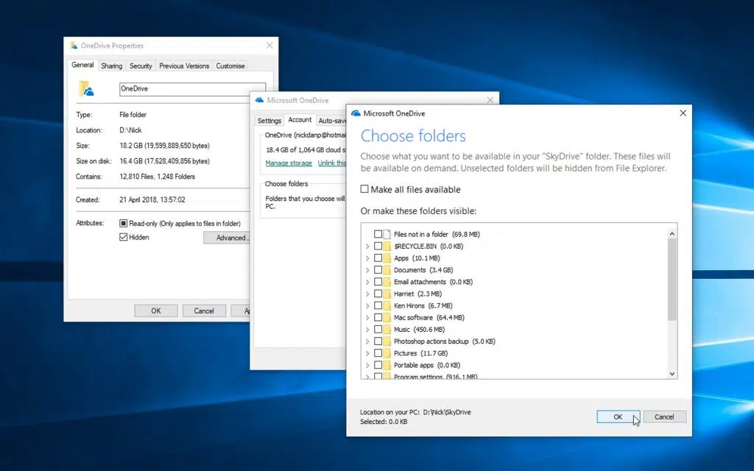This screenshot has width=754, height=471.
Task: Select the Settings tab in OneDrive window
Action: click(x=269, y=121)
